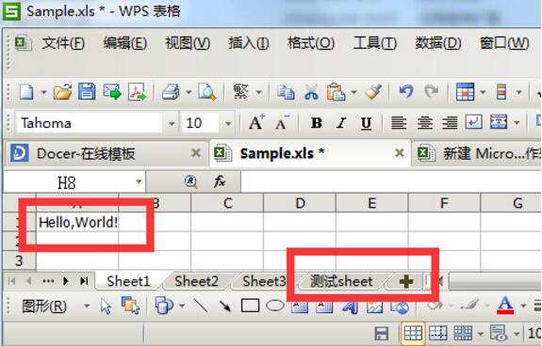This screenshot has height=346, width=542.
Task: Save the workbook with floppy disk icon
Action: [87, 91]
